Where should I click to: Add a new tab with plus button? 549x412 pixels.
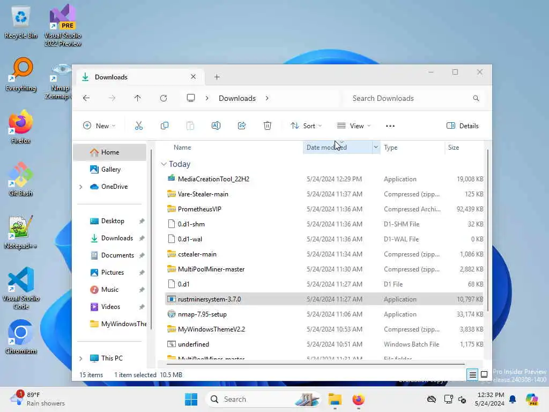217,77
